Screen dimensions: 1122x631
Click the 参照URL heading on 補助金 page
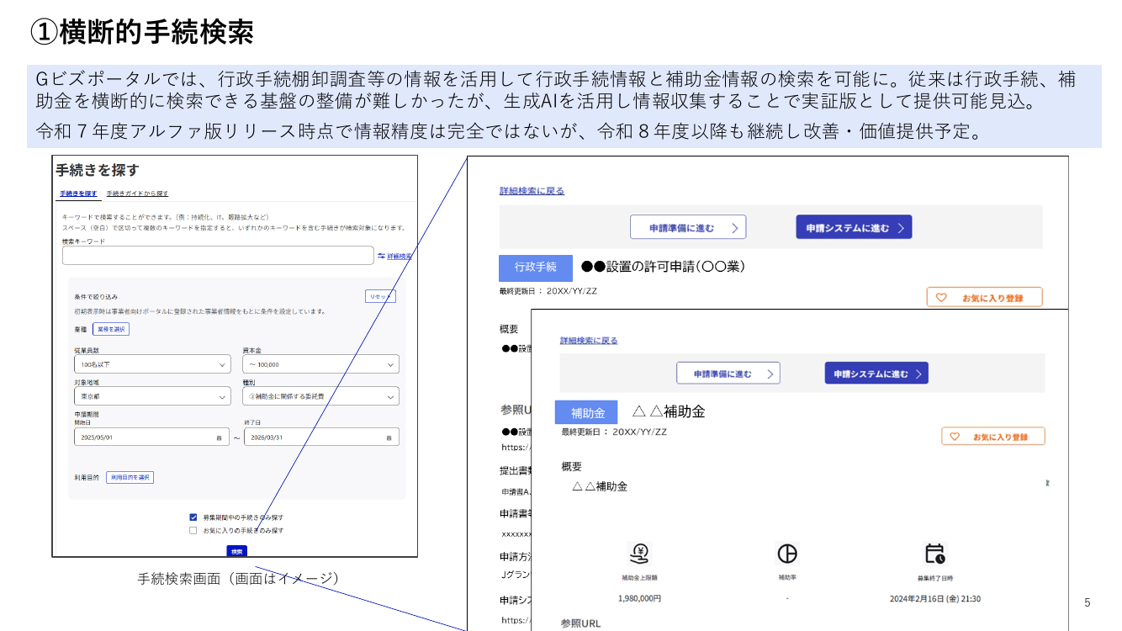[581, 623]
